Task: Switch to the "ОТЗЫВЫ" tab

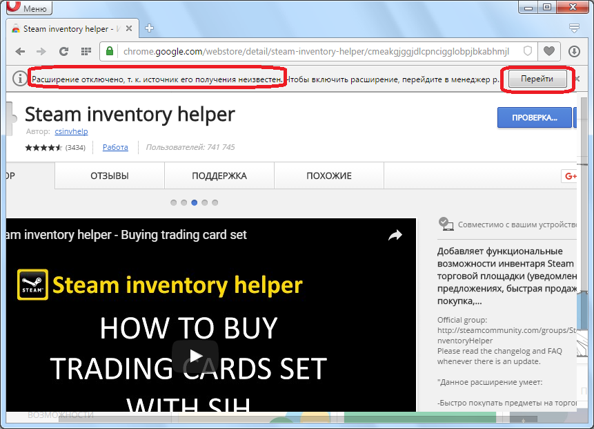Action: [x=110, y=176]
